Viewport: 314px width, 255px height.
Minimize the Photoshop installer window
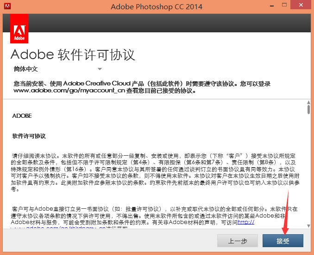coord(272,6)
